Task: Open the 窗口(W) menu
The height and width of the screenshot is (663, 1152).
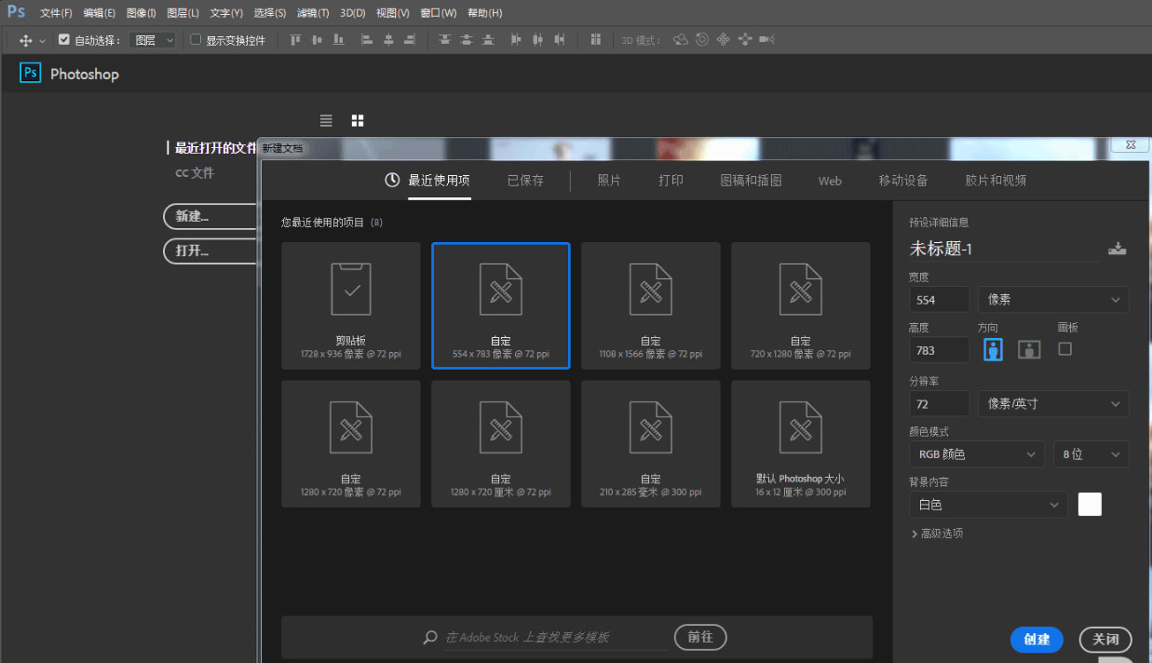Action: (438, 13)
